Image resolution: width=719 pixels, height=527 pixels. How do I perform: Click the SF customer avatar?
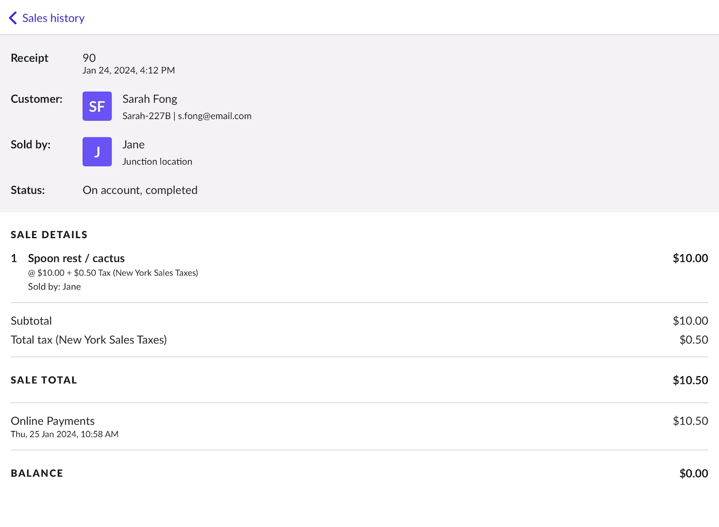[x=97, y=106]
